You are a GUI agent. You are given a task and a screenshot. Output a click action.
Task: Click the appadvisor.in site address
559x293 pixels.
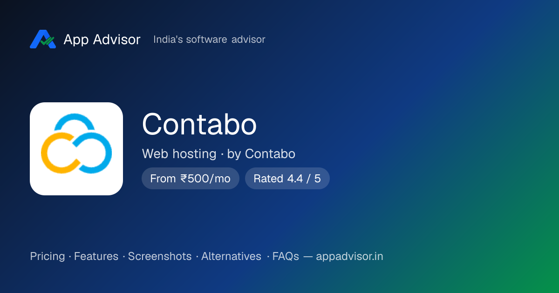point(349,256)
